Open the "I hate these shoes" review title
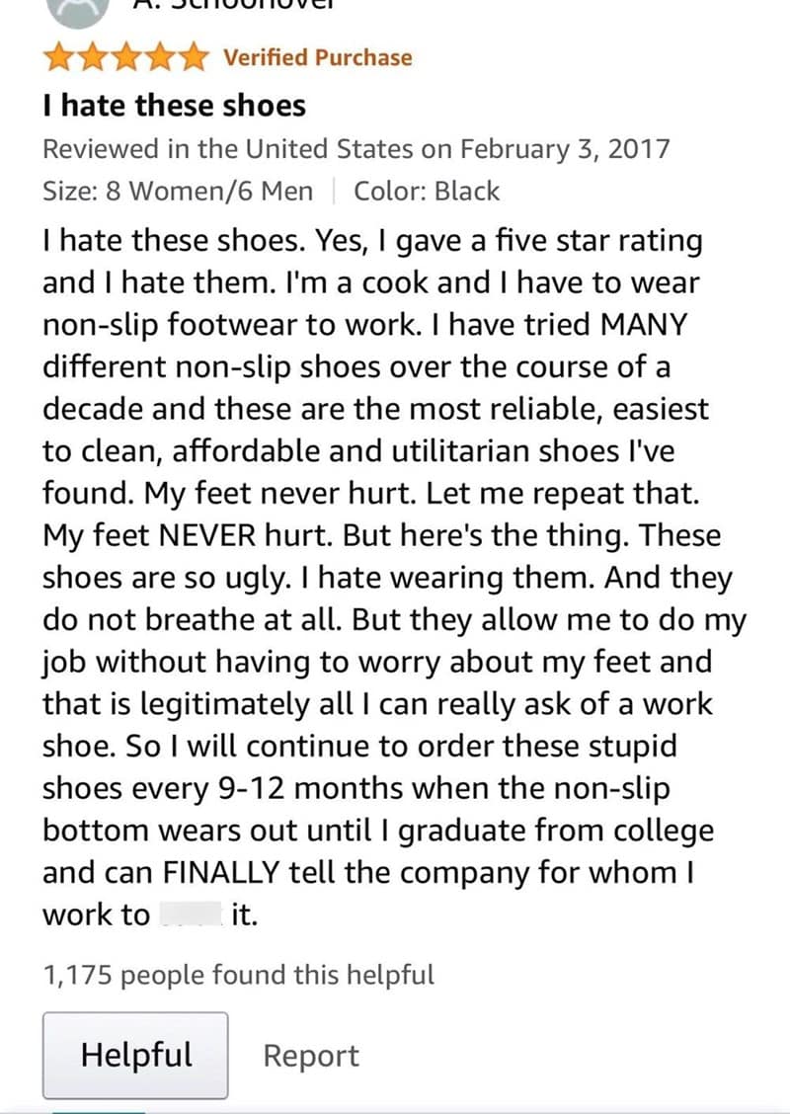Viewport: 790px width, 1114px height. (174, 105)
